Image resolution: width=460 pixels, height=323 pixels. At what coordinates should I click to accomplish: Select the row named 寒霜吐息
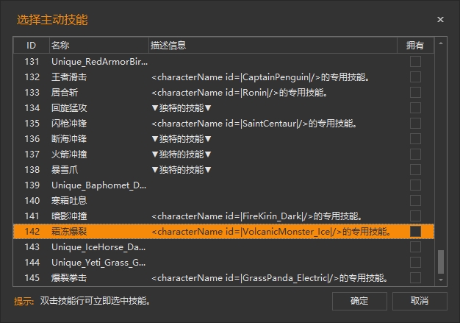(x=224, y=201)
